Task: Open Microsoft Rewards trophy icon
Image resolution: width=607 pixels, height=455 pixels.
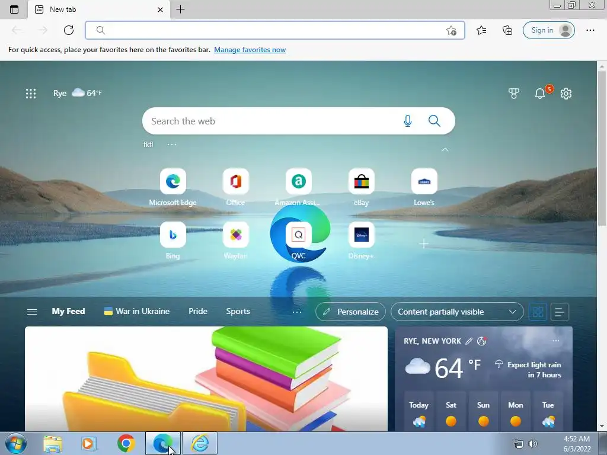Action: tap(514, 93)
